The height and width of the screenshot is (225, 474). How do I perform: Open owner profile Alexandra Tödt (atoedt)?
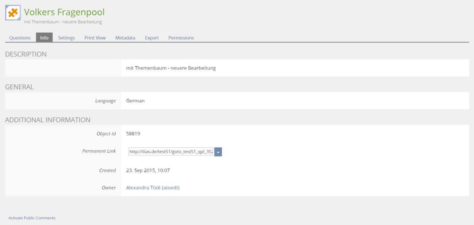[153, 188]
